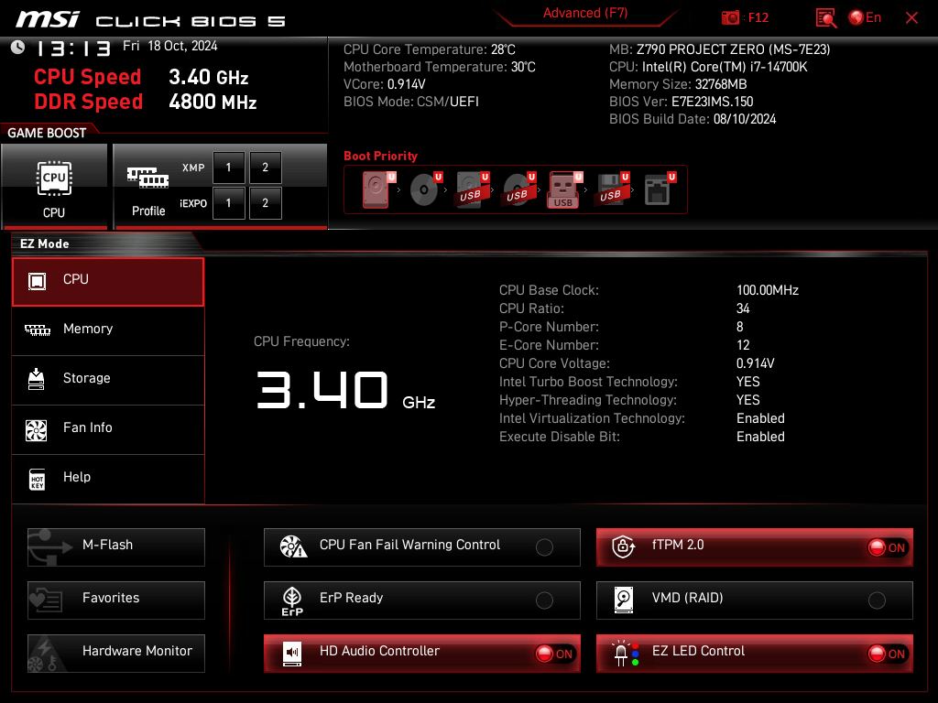This screenshot has height=703, width=938.
Task: Open the Storage section label
Action: [87, 378]
